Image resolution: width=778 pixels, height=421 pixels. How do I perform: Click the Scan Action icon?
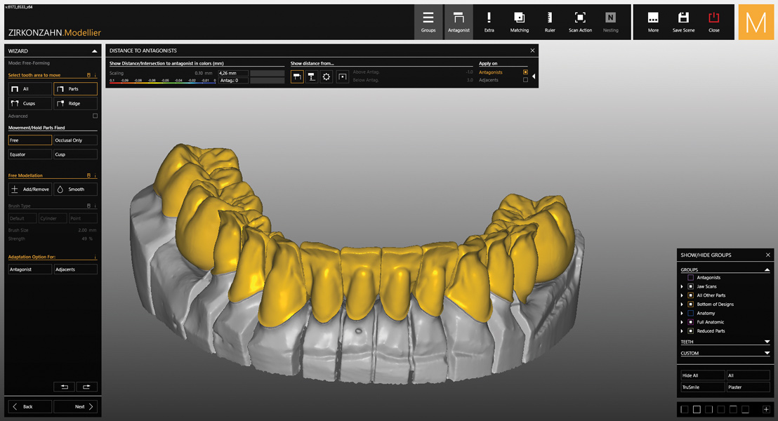point(580,22)
